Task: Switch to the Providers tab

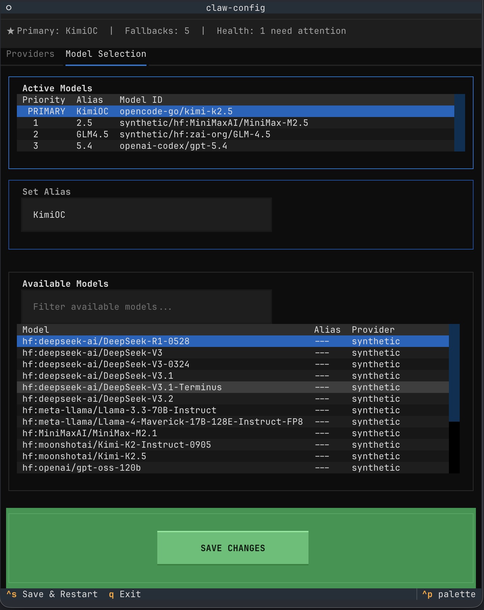Action: [30, 54]
